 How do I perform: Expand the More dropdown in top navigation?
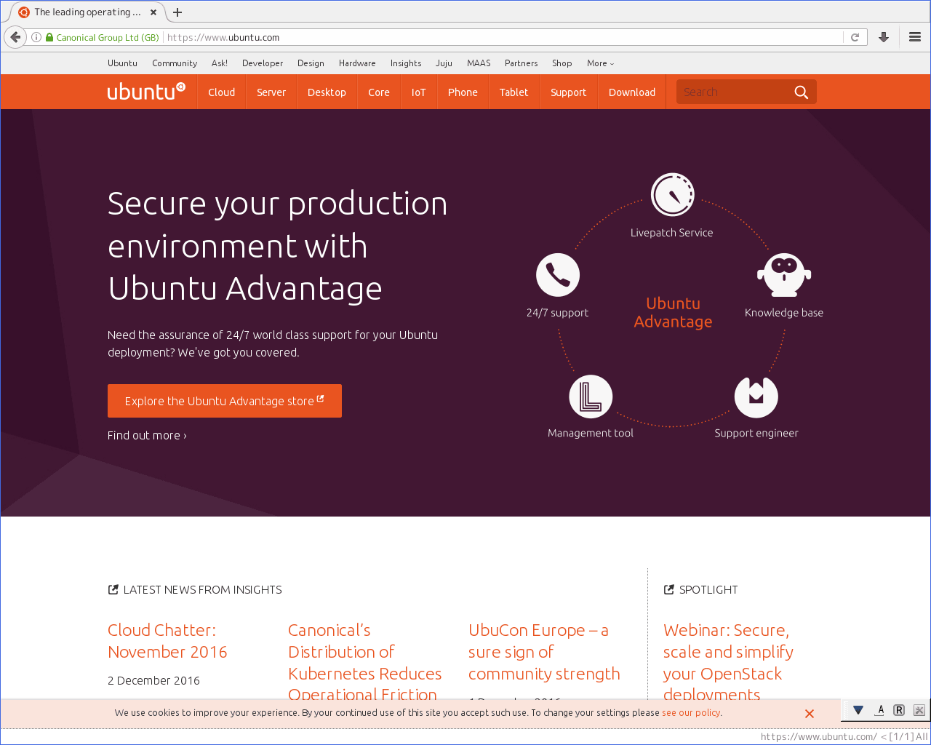[x=600, y=63]
